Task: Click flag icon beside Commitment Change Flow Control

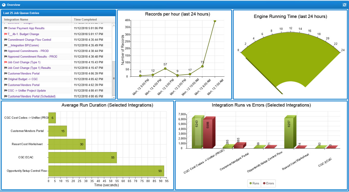Action: [x=5, y=40]
